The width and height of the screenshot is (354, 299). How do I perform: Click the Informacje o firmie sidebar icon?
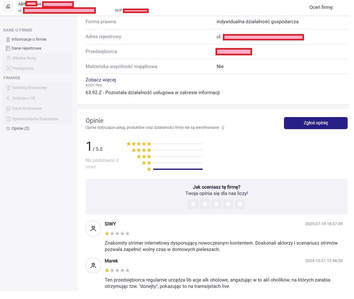(x=8, y=39)
